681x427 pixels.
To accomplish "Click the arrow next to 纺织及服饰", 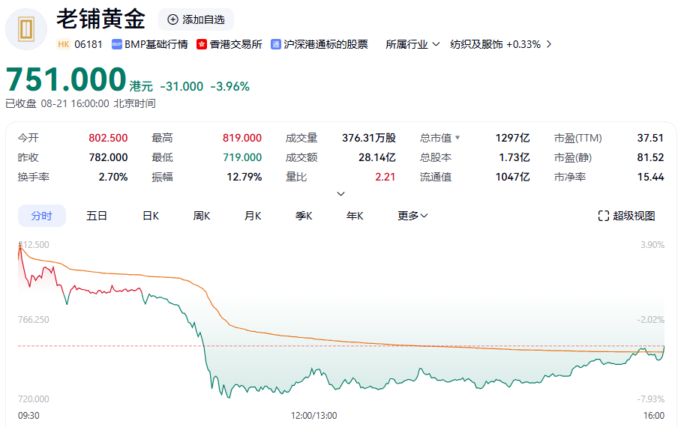I will pos(549,44).
